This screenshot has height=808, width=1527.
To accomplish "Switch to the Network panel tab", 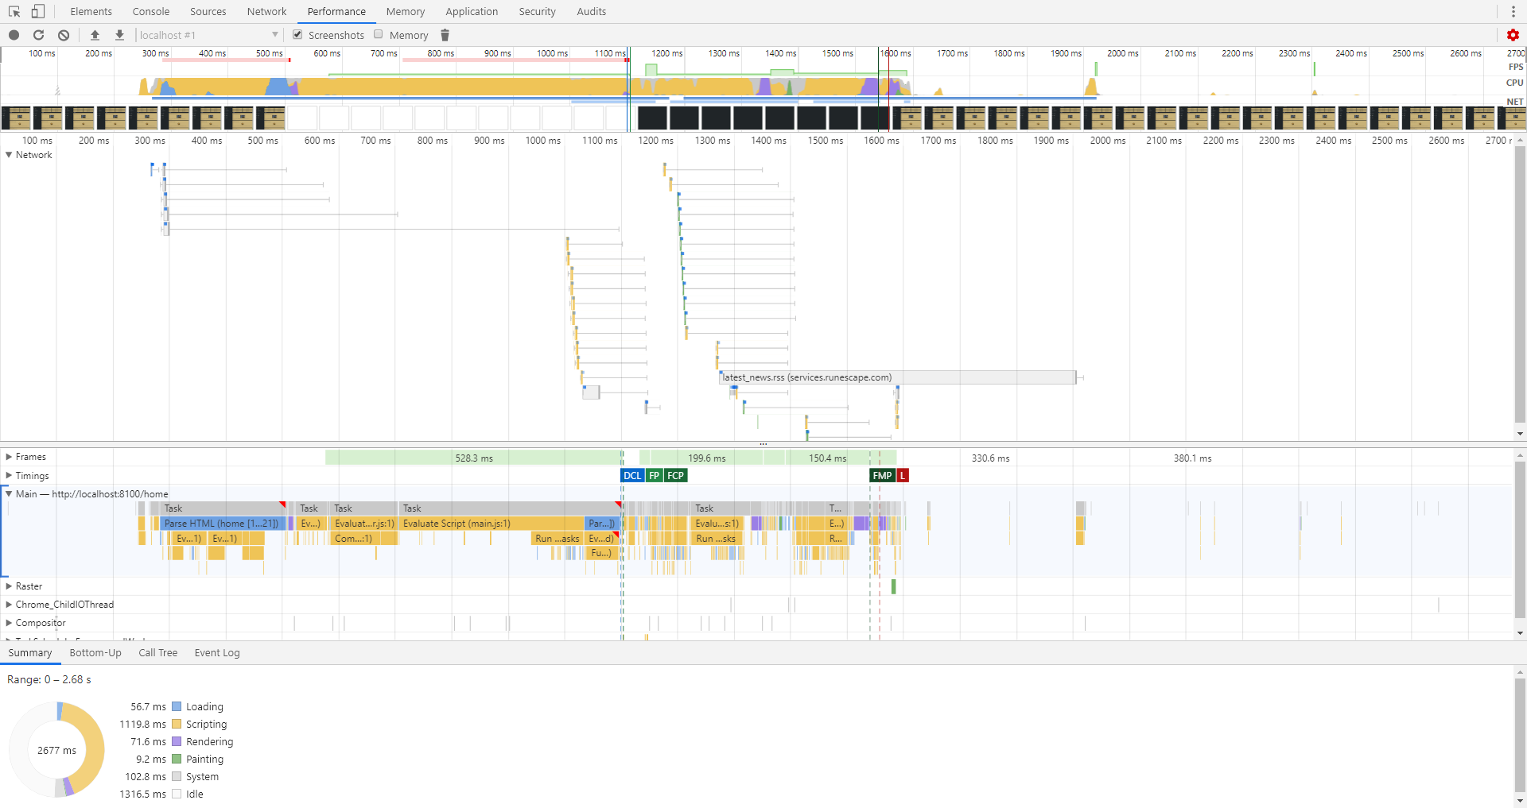I will point(266,12).
